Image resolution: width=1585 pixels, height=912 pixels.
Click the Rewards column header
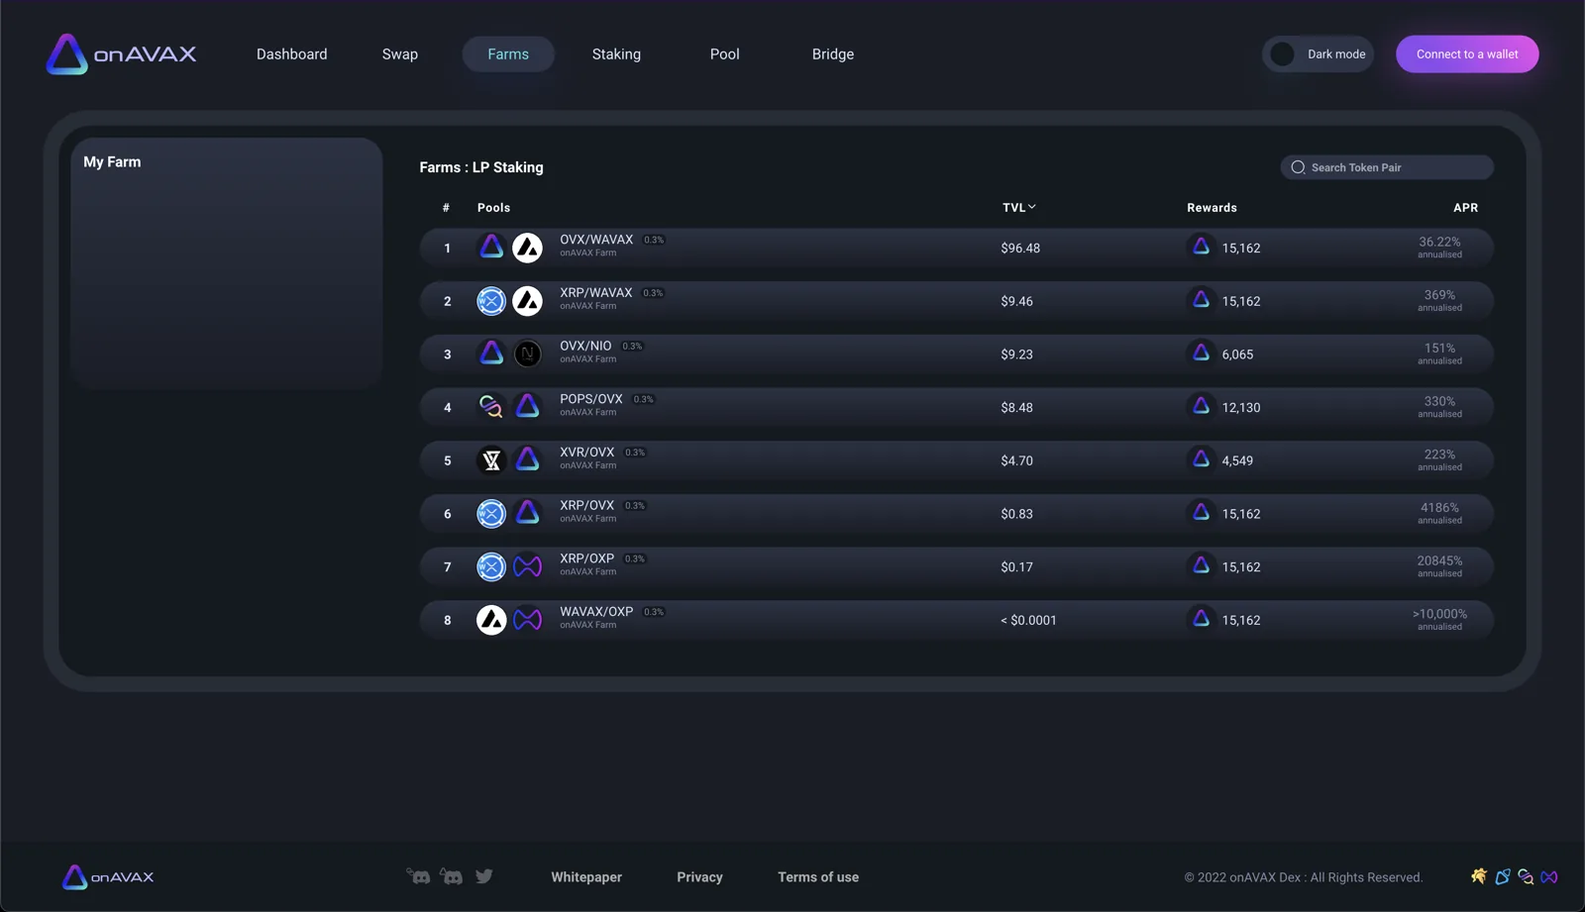[1212, 208]
